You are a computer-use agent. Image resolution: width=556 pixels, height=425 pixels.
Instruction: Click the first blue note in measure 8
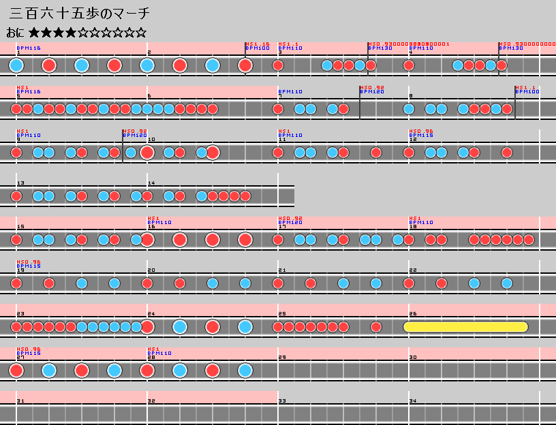click(409, 109)
